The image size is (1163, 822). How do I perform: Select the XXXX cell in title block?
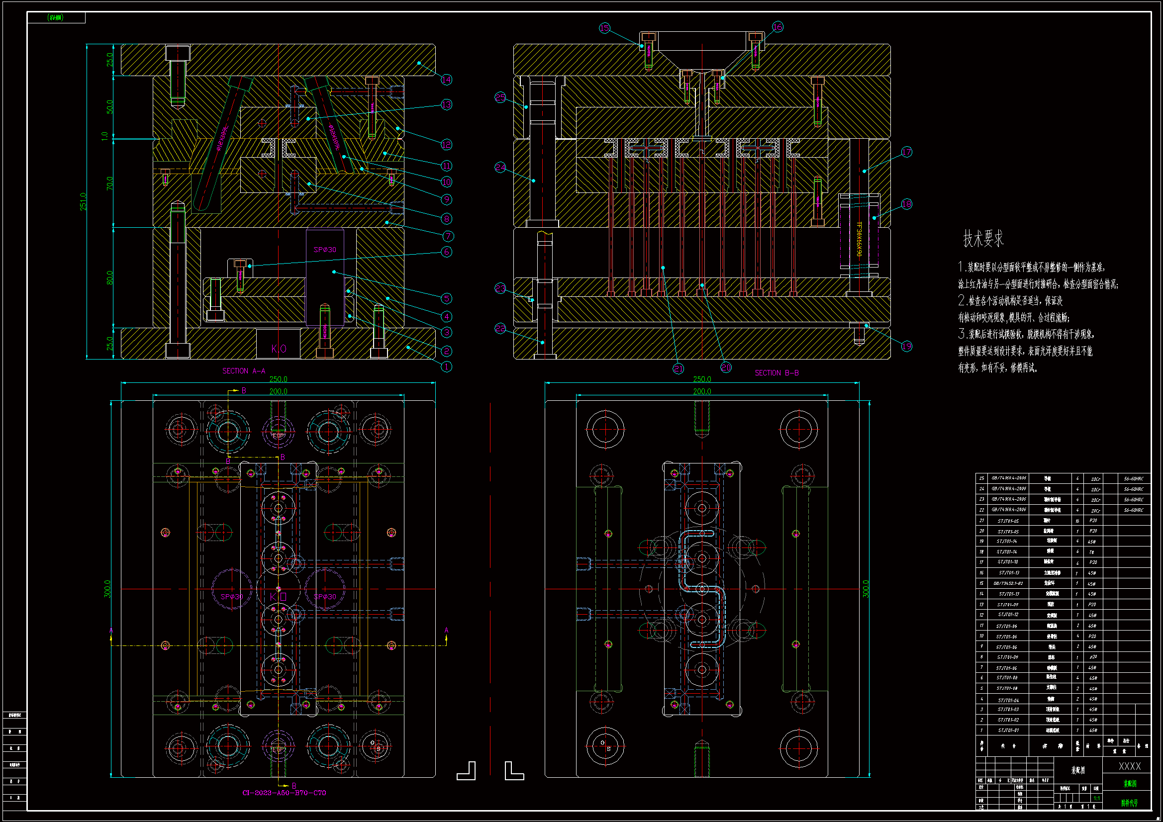pyautogui.click(x=1130, y=766)
